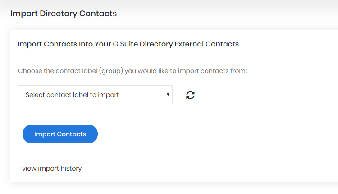
Task: Click the 'Choose the contact label' instruction text
Action: [132, 71]
